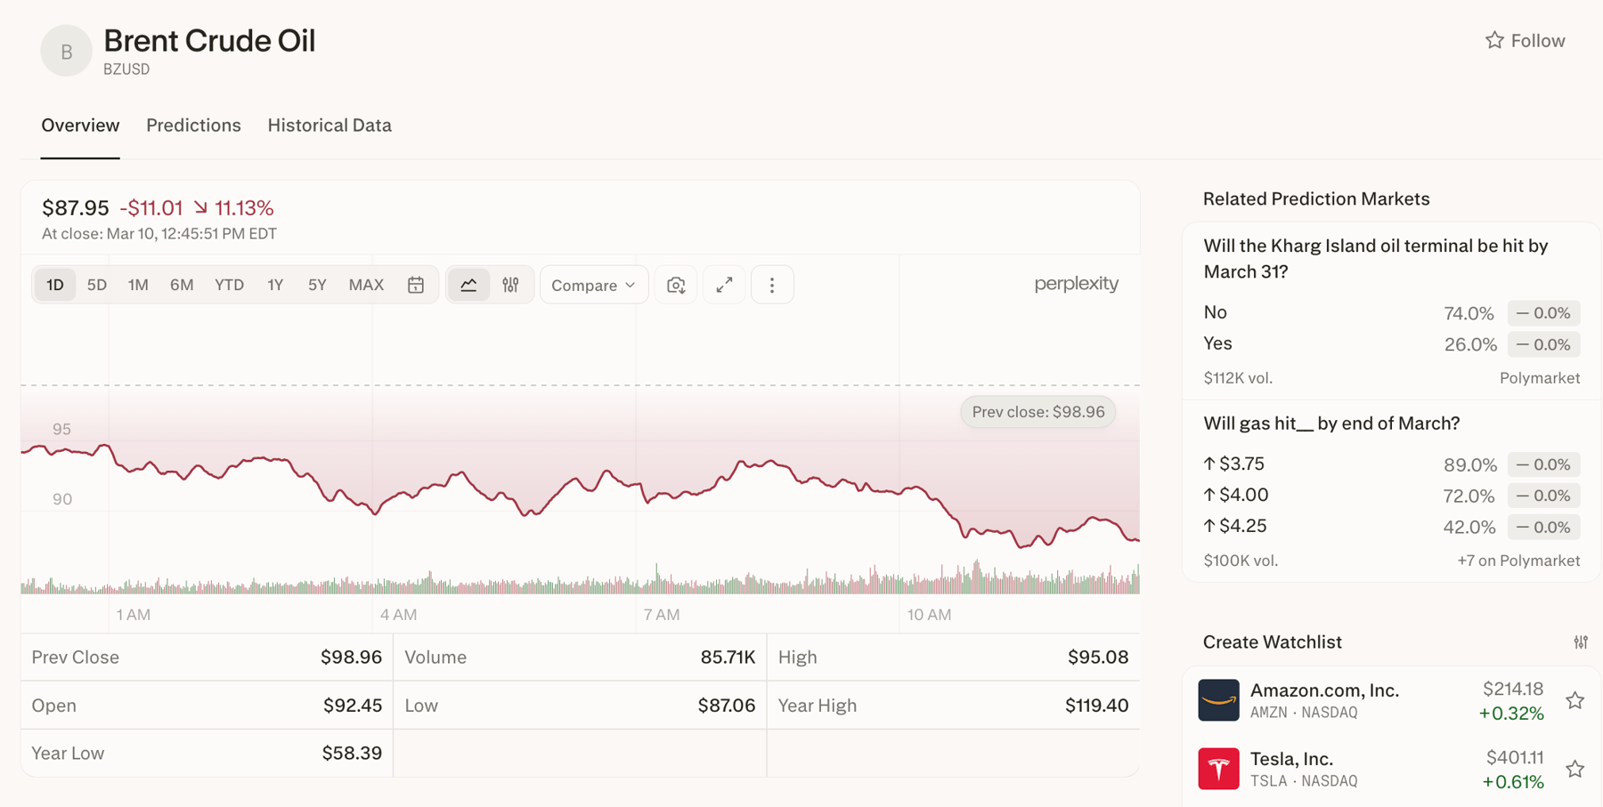The width and height of the screenshot is (1603, 807).
Task: Take a chart snapshot with camera icon
Action: 676,285
